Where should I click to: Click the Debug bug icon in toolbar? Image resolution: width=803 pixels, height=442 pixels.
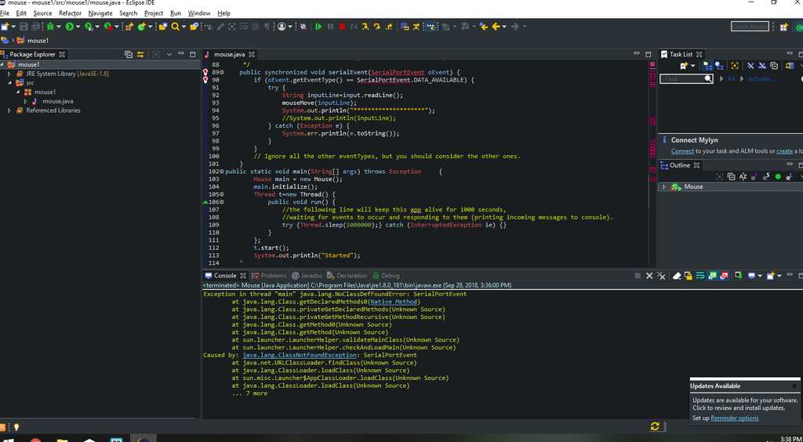(x=49, y=27)
